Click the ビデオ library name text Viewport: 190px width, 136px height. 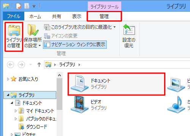(96, 102)
